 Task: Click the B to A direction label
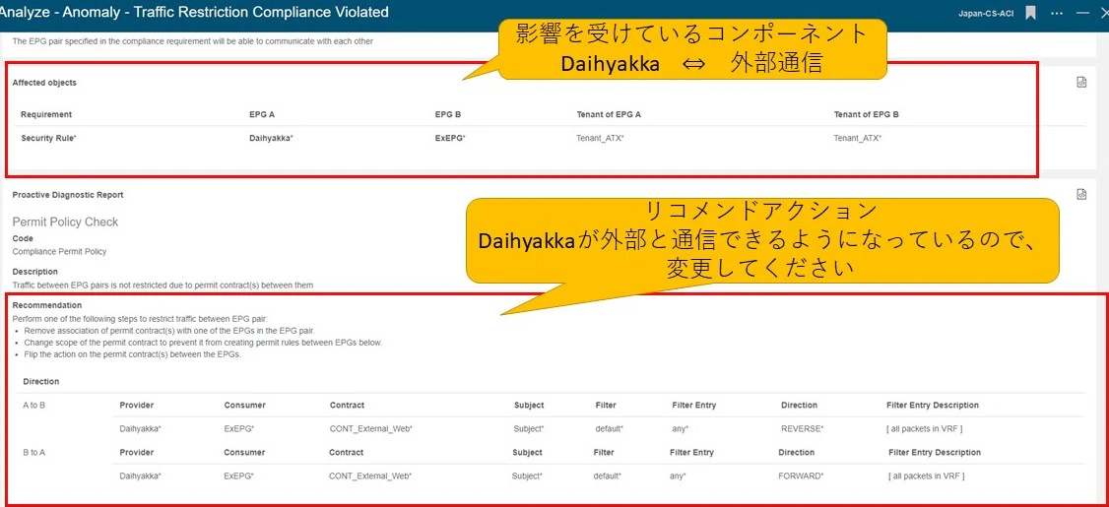tap(33, 452)
